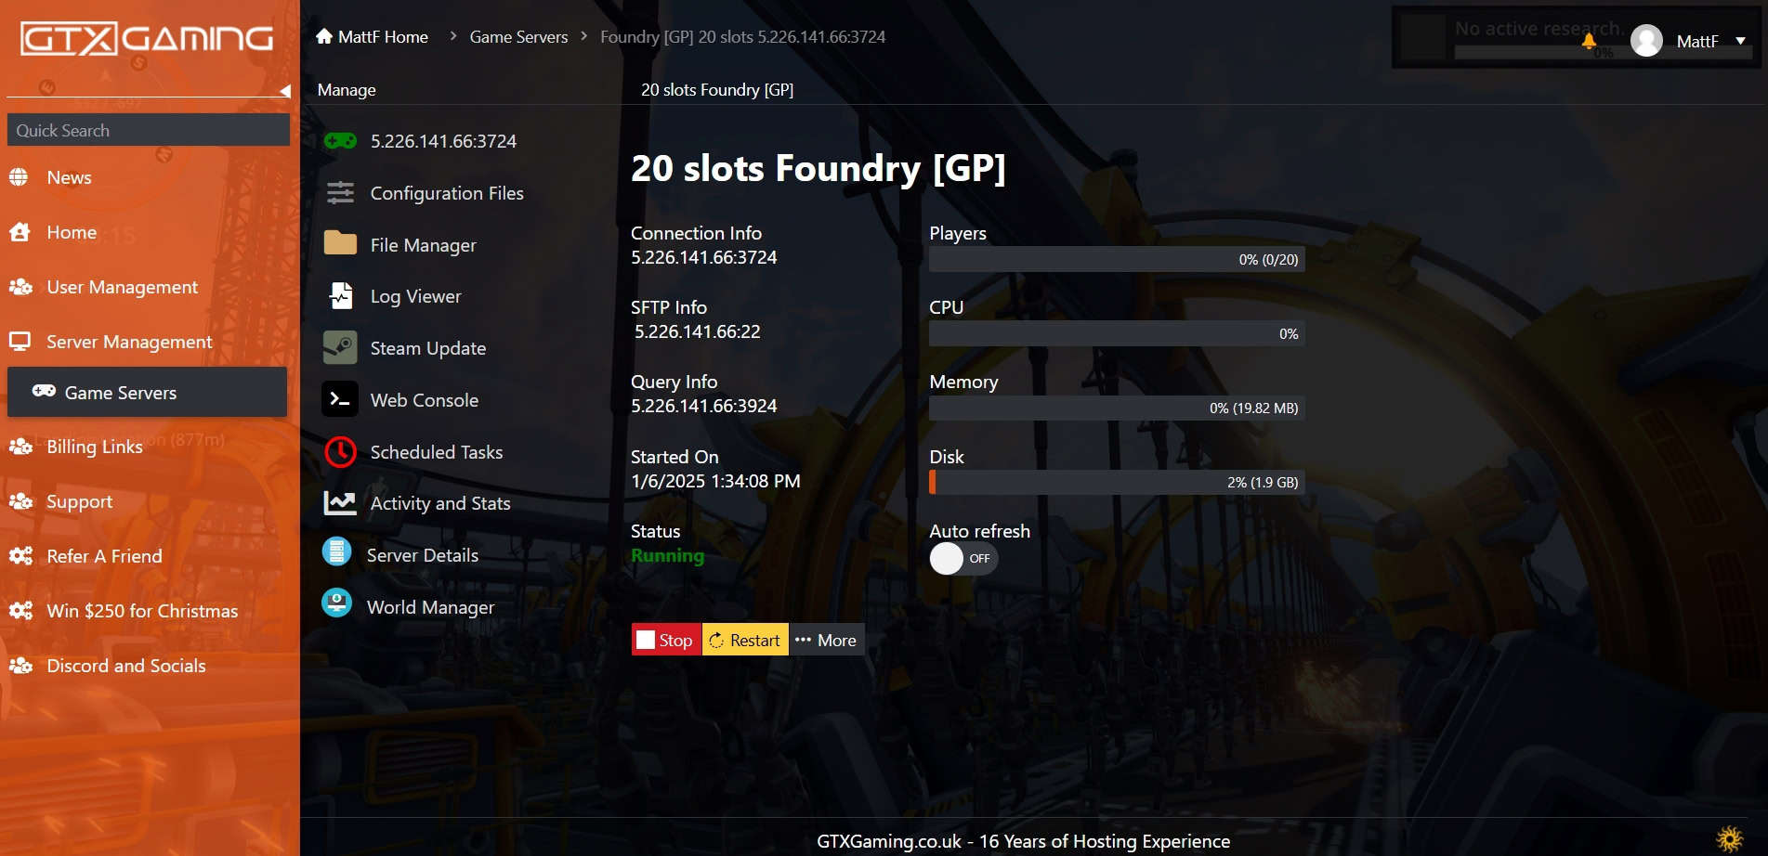The image size is (1768, 856).
Task: Click the Quick Search input field
Action: [149, 131]
